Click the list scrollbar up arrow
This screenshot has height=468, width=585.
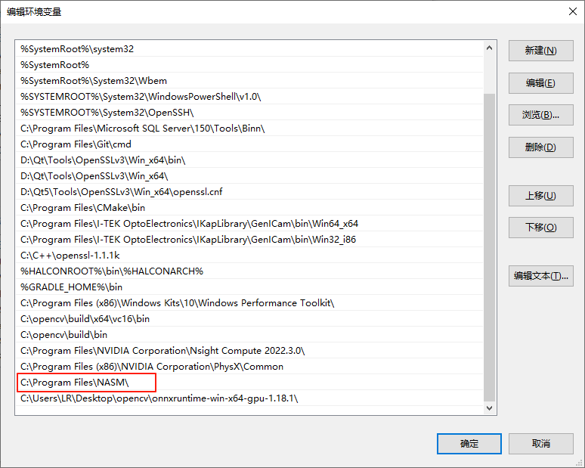point(490,48)
